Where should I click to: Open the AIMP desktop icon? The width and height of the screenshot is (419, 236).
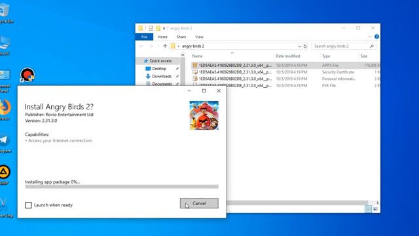click(5, 174)
